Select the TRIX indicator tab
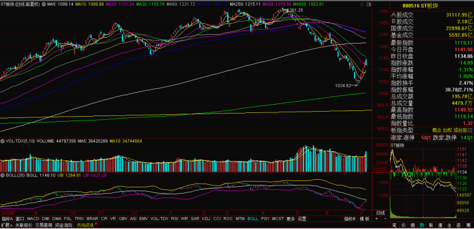This screenshot has height=229, width=474. point(79,219)
